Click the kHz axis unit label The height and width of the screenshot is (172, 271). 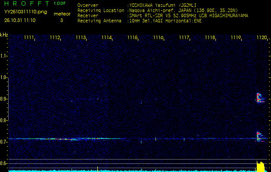(x=4, y=35)
